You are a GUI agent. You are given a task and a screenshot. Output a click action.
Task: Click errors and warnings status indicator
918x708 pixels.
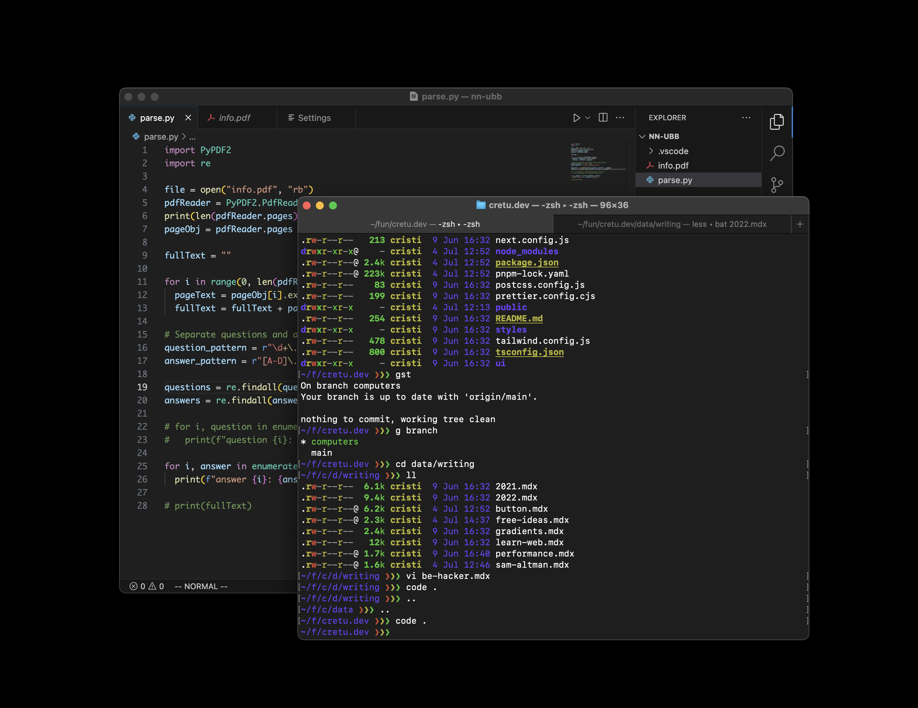point(147,586)
